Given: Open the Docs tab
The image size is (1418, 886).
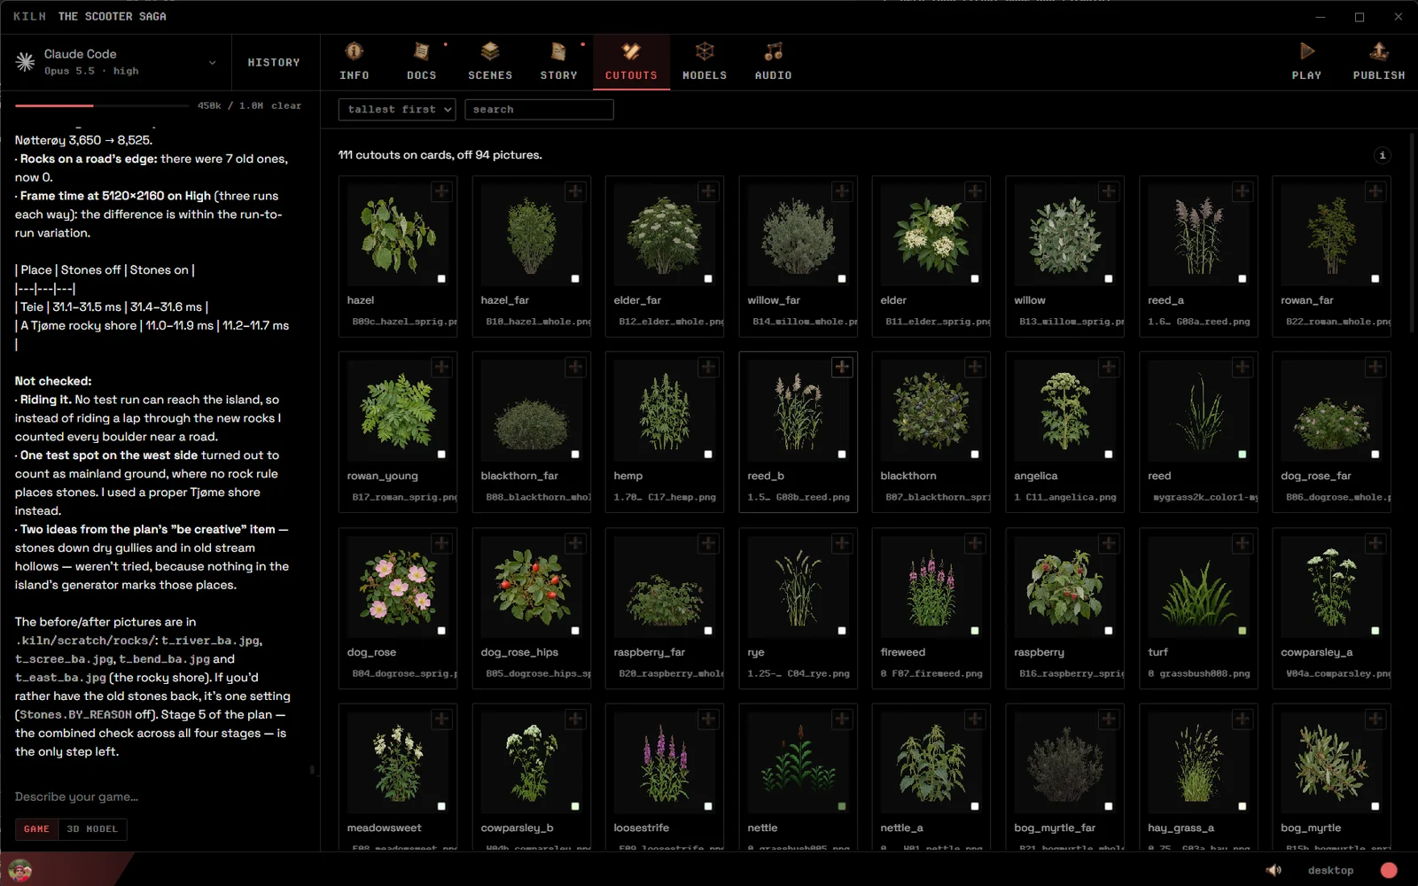Looking at the screenshot, I should pyautogui.click(x=422, y=62).
